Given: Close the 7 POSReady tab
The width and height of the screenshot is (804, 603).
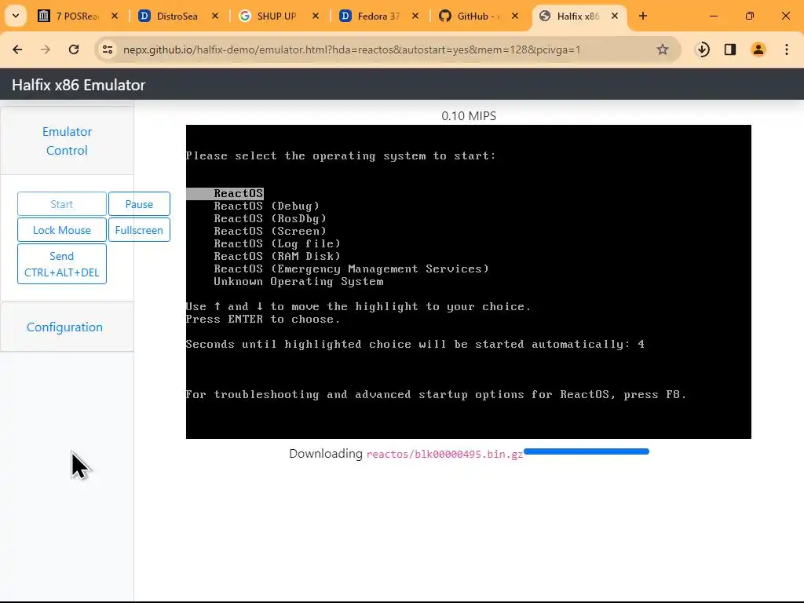Looking at the screenshot, I should (115, 16).
